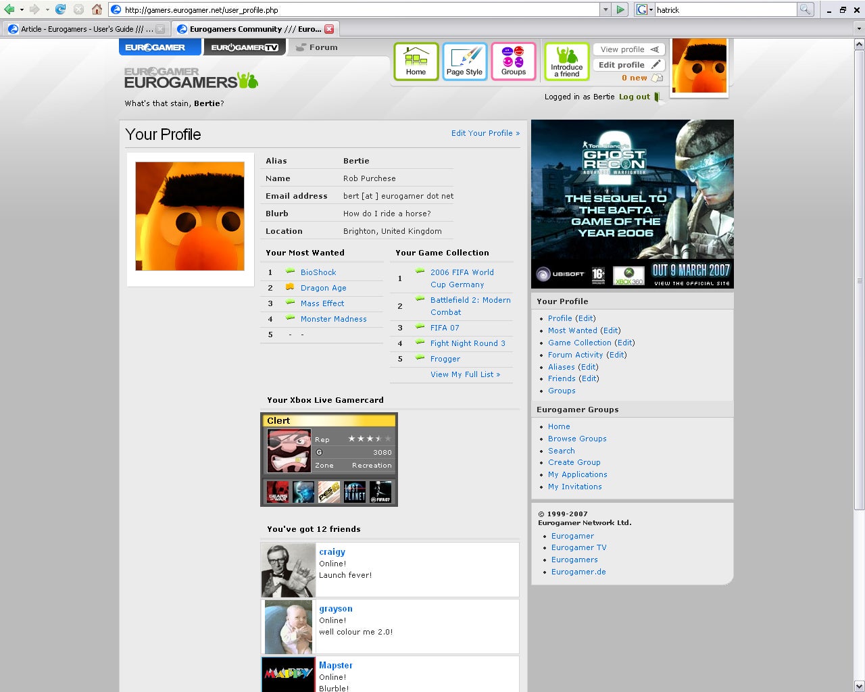Click the View profile button
The height and width of the screenshot is (692, 865).
(x=629, y=49)
